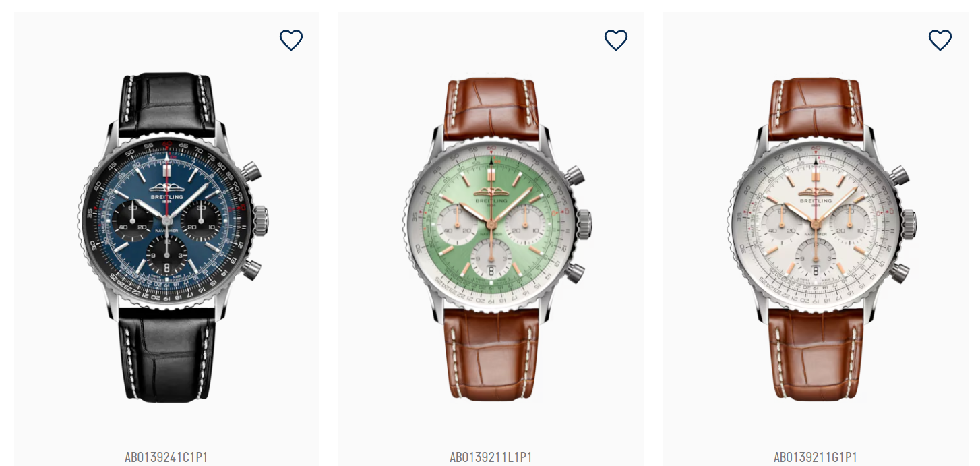Select reference AB0139211L1P1
The image size is (980, 466).
491,457
